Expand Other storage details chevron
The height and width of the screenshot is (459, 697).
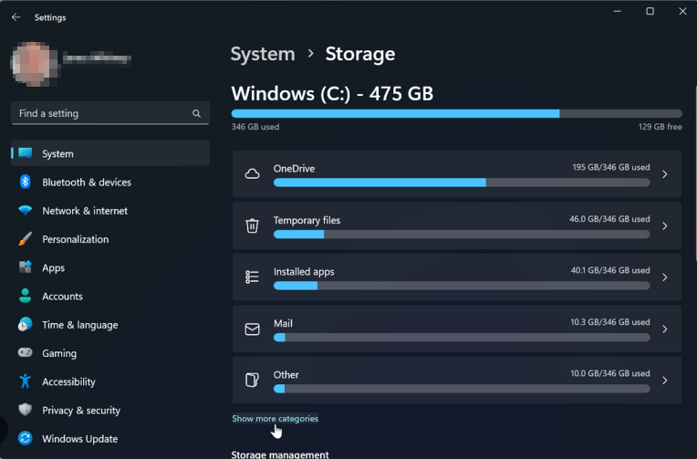(x=664, y=381)
